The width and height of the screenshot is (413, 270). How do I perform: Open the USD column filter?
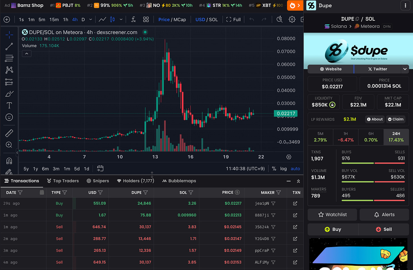(100, 192)
